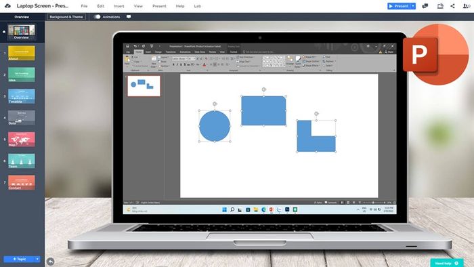Click the presenter notes icon in top bar
The image size is (474, 267).
coord(440,6)
